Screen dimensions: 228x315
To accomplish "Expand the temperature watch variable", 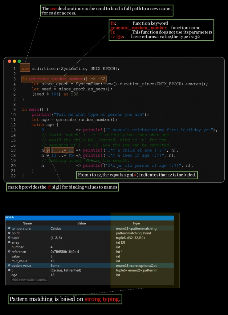I will tap(9, 229).
